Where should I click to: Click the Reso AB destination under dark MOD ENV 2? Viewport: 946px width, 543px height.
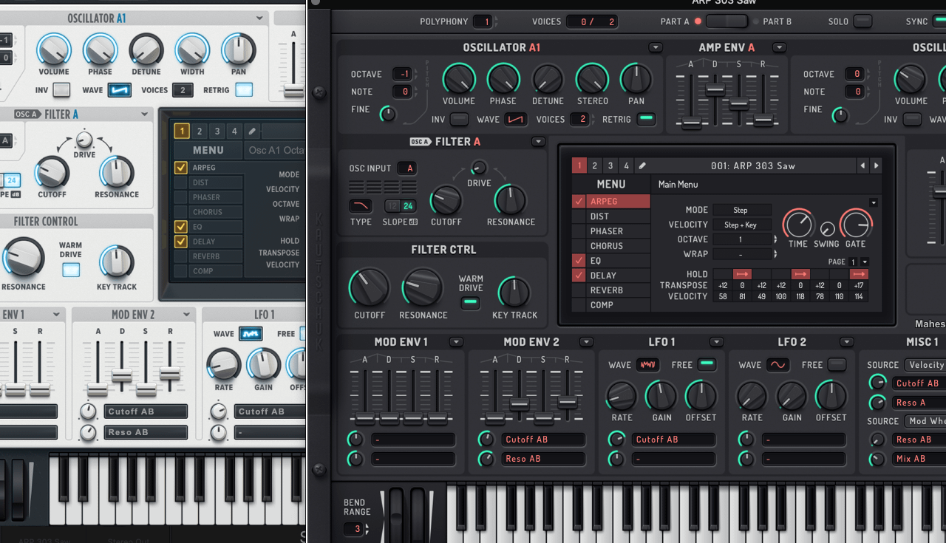click(x=543, y=459)
